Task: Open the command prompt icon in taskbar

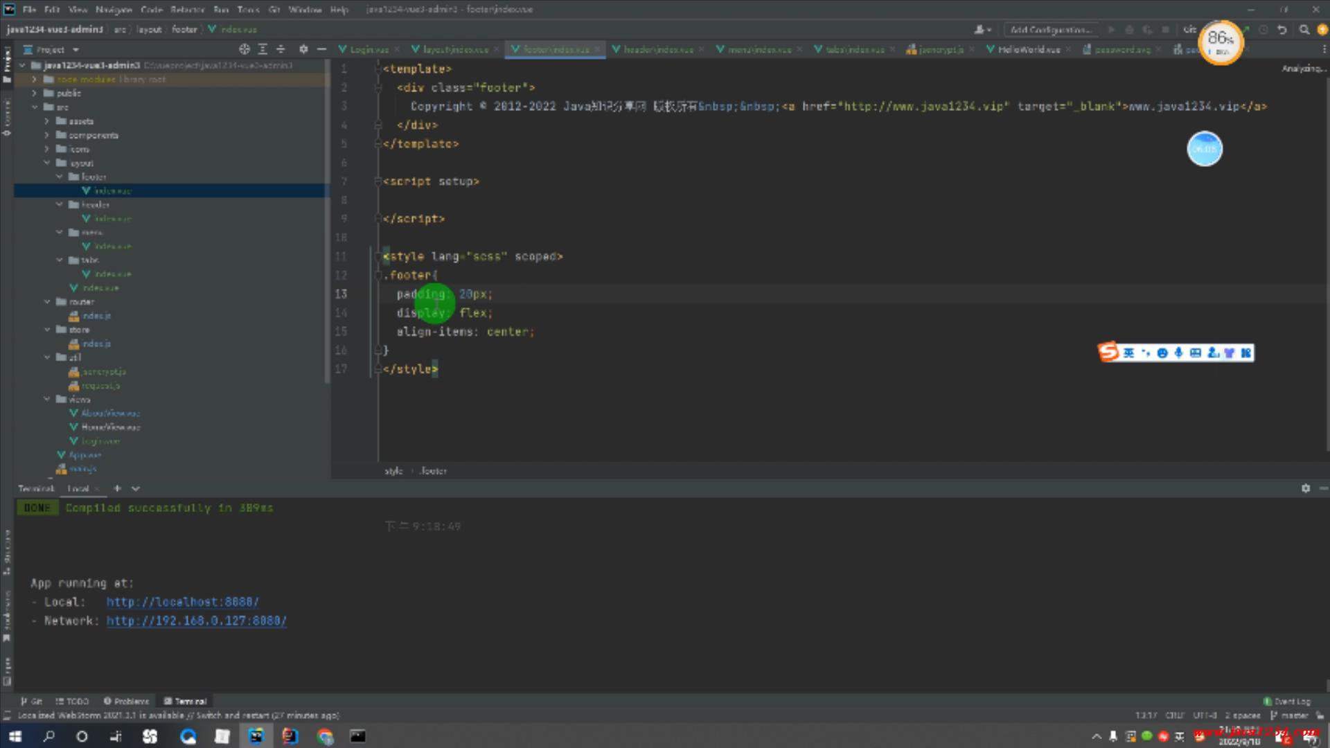Action: [357, 736]
